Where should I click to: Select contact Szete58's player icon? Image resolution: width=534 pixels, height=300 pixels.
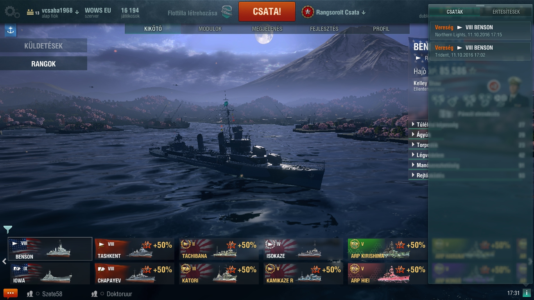(30, 294)
